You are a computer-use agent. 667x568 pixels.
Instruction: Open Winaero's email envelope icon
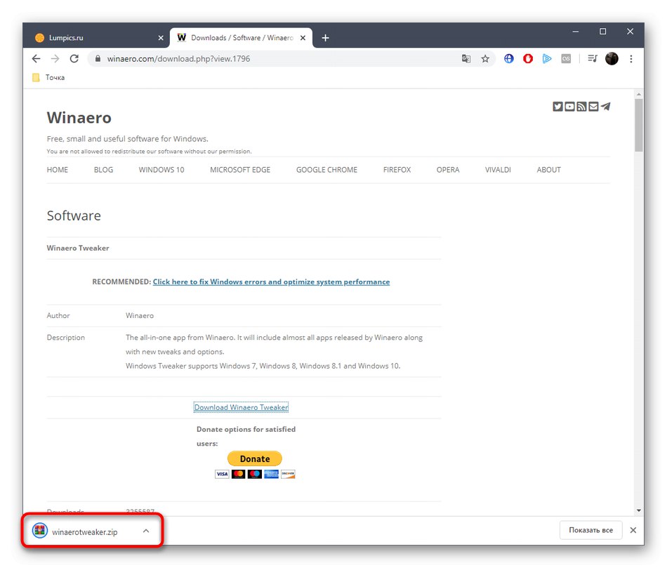tap(593, 106)
